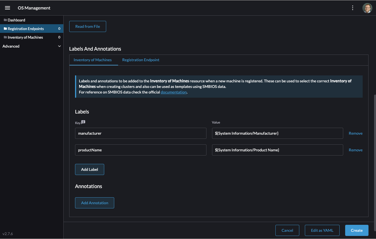This screenshot has width=376, height=239.
Task: Remove the manufacturer label row
Action: (x=355, y=133)
